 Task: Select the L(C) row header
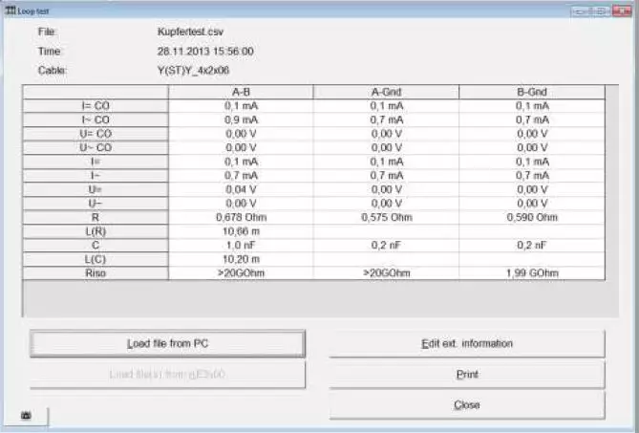coord(96,259)
